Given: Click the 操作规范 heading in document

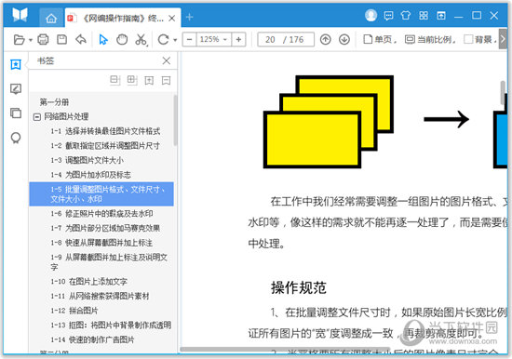Looking at the screenshot, I should [x=298, y=288].
